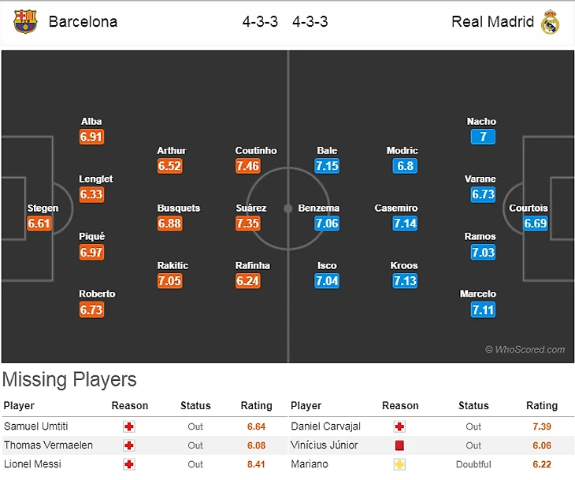Click the Real Madrid crest icon
The image size is (575, 480).
[x=550, y=21]
